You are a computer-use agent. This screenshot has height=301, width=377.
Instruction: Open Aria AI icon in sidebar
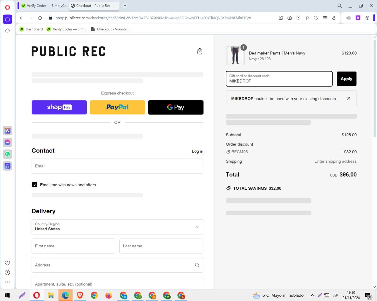pos(8,130)
